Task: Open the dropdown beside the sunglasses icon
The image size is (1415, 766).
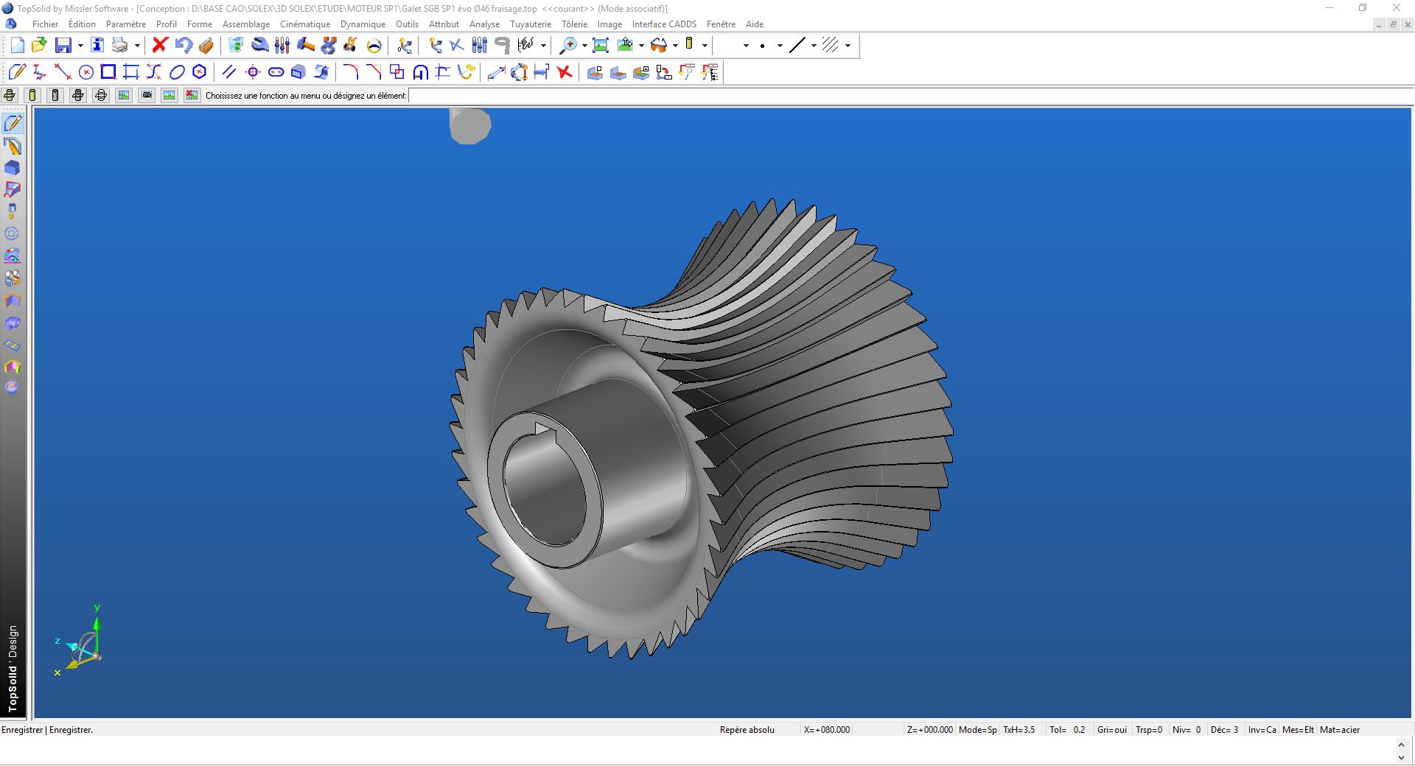Action: [675, 46]
